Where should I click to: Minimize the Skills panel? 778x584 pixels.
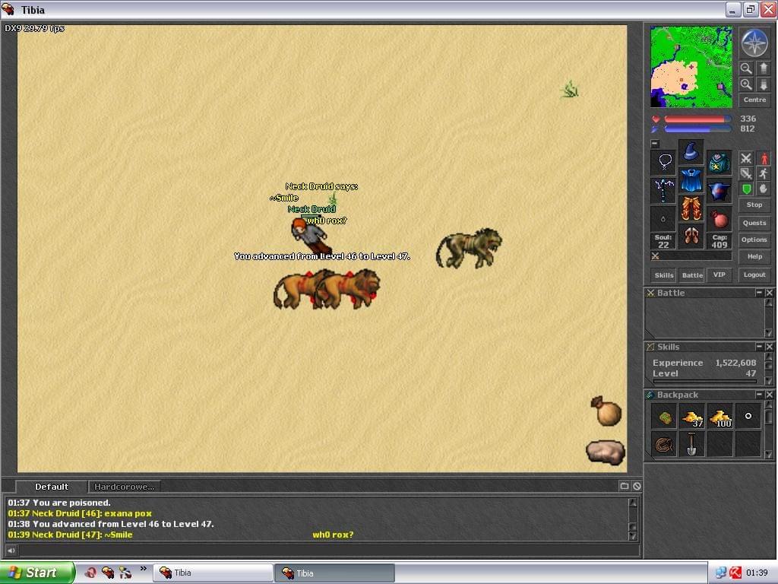[759, 346]
